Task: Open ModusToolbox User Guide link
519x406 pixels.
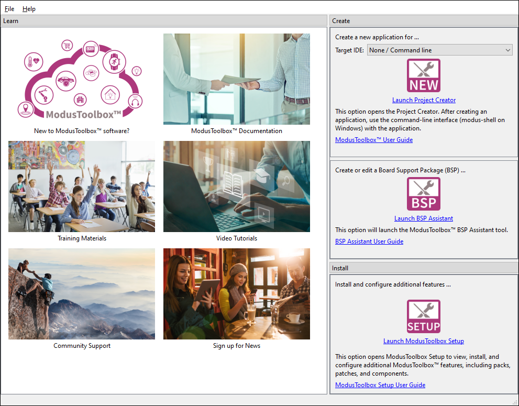Action: click(374, 140)
